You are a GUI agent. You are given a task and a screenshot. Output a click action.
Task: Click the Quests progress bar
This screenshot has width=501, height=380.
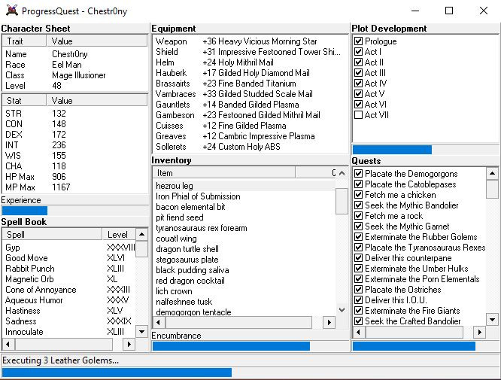[426, 346]
